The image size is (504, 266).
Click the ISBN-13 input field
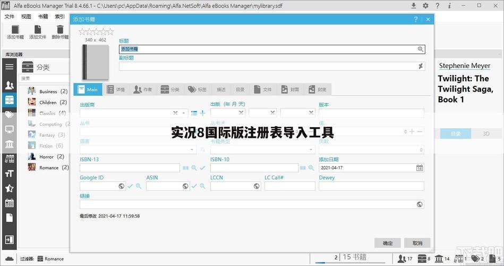coord(130,168)
